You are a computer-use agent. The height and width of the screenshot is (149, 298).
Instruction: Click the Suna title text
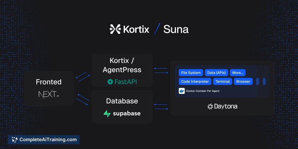(176, 29)
